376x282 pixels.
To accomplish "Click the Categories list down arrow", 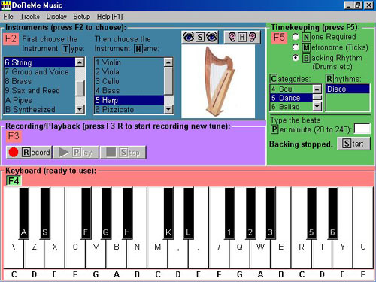I will click(317, 106).
